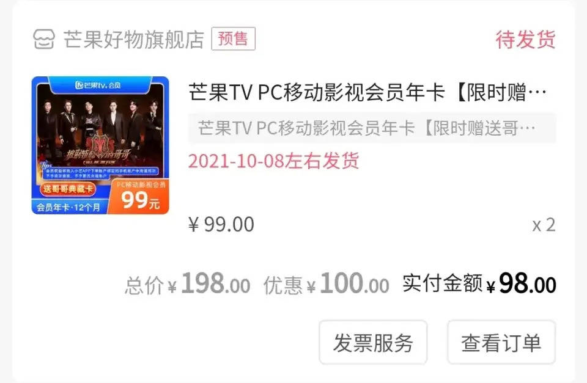Click the 优惠 ¥100.00 discount amount
Screen dimensions: 587x383
click(327, 284)
